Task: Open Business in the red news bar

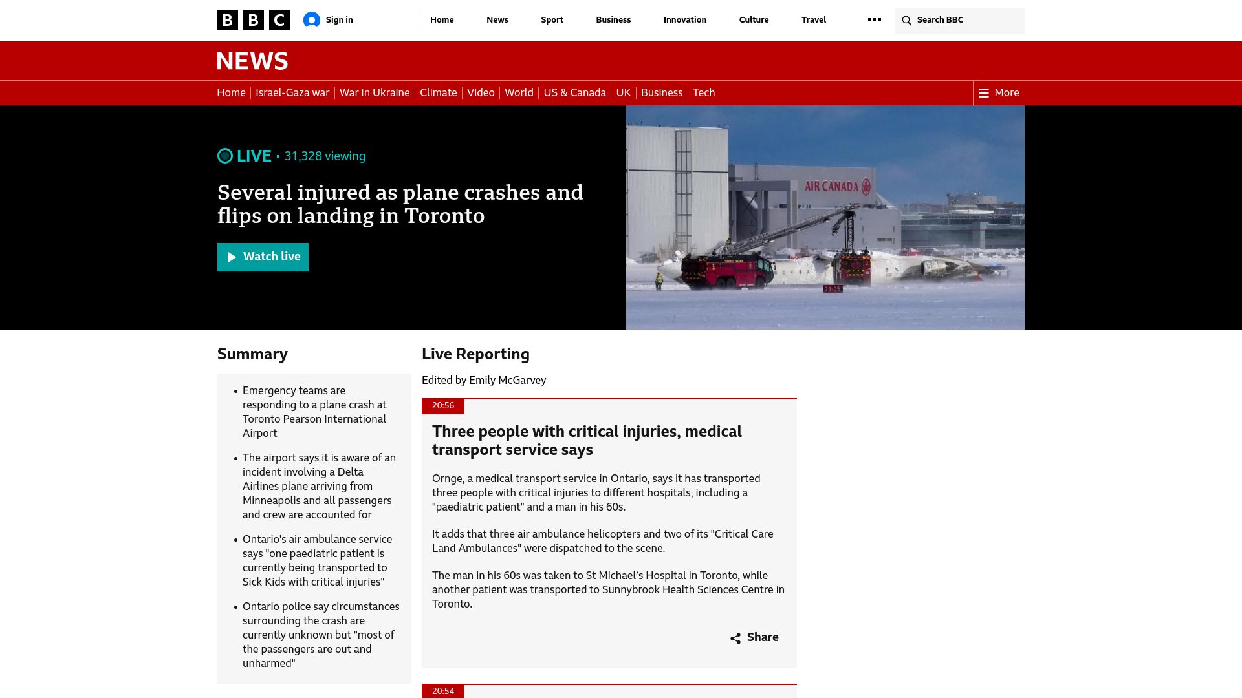Action: pos(662,93)
